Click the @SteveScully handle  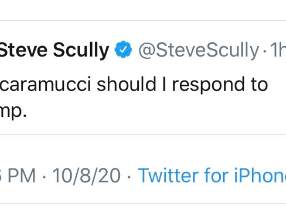198,50
